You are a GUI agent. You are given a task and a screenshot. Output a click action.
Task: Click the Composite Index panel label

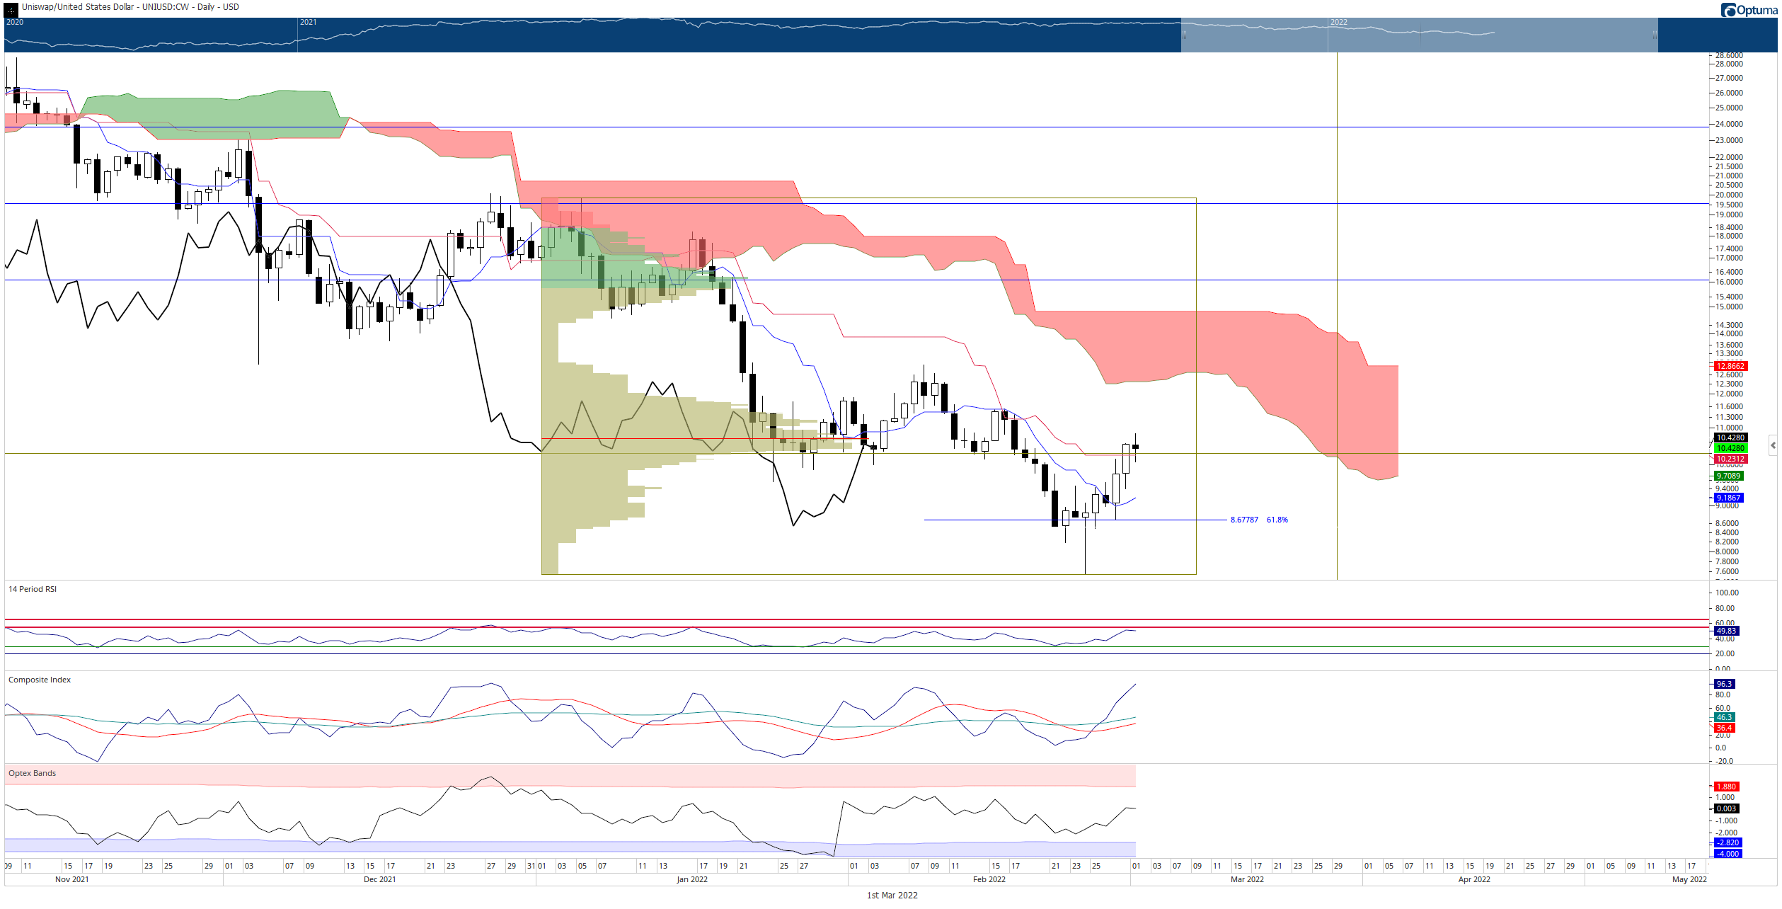tap(40, 680)
